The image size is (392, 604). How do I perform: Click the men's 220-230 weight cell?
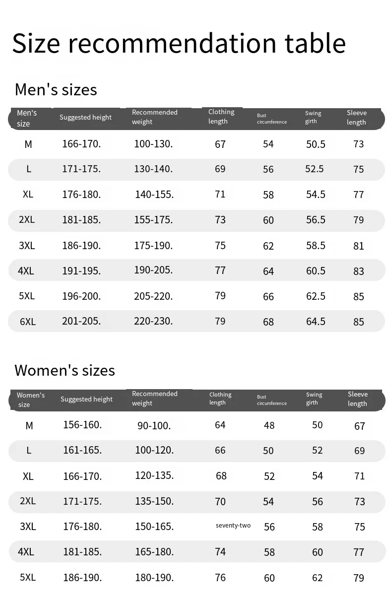153,321
